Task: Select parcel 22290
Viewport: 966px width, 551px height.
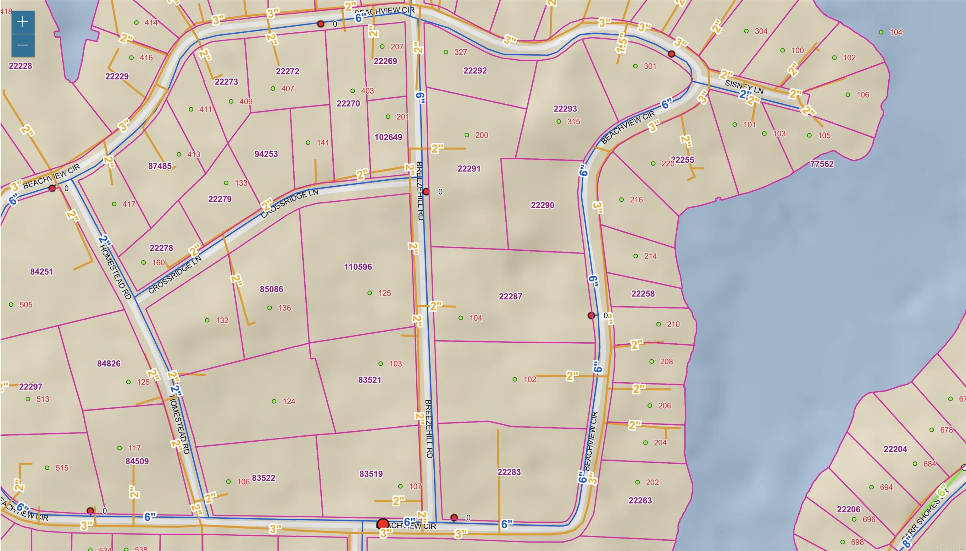Action: (542, 205)
